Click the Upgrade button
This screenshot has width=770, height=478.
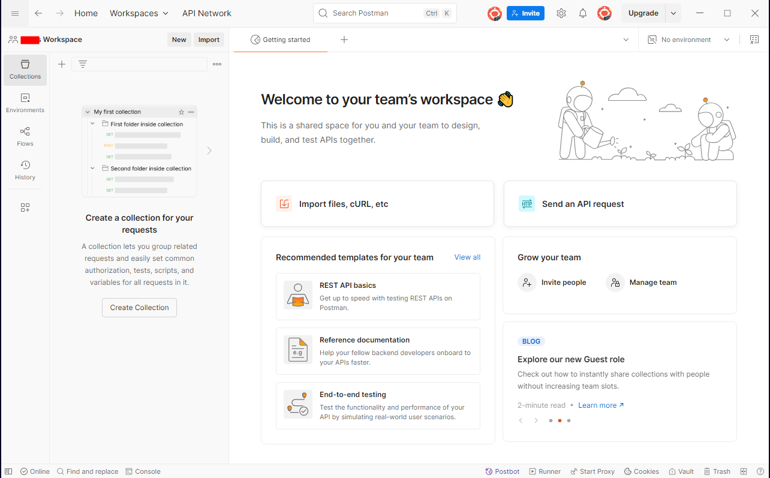pyautogui.click(x=643, y=13)
